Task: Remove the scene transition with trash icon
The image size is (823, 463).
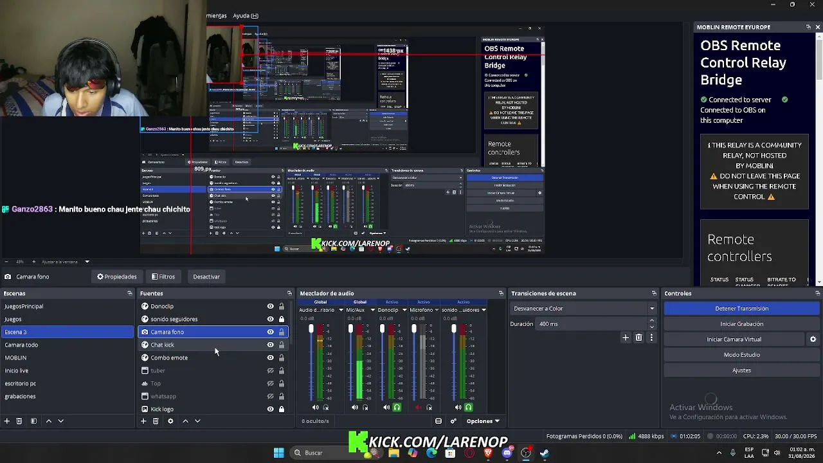Action: point(638,338)
